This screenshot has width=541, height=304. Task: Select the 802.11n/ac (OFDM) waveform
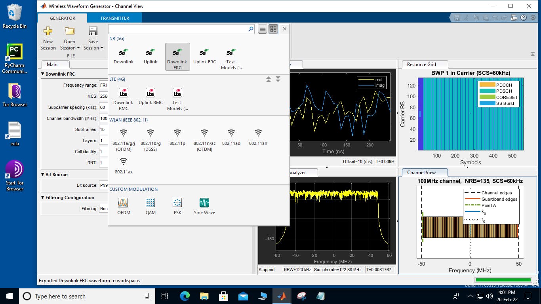click(204, 140)
